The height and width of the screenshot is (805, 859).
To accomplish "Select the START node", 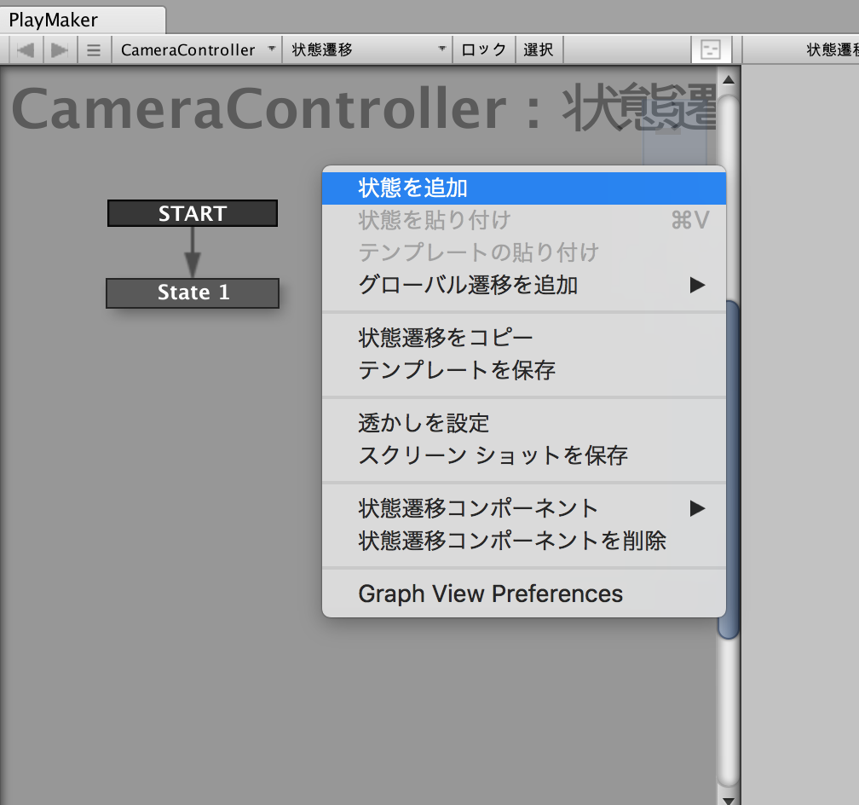I will pos(193,213).
